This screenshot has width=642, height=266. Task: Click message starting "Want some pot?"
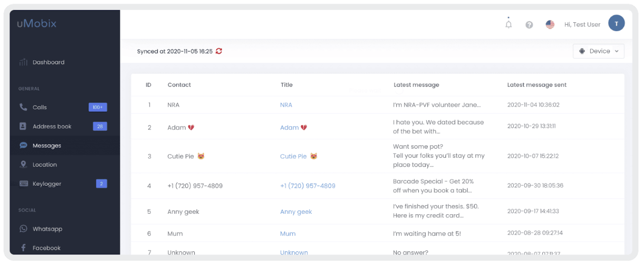pos(439,155)
